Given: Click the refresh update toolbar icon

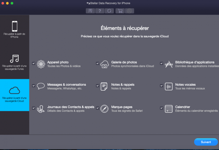Looking at the screenshot, I should click(x=109, y=11).
